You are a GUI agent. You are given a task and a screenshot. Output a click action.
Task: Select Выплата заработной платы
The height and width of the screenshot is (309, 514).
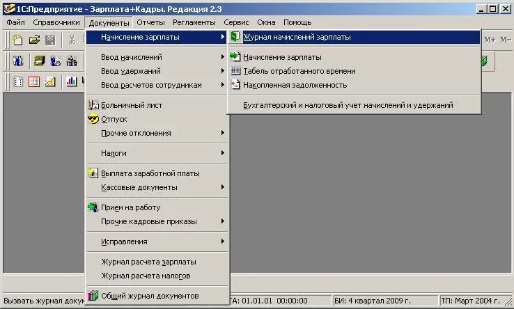click(157, 173)
